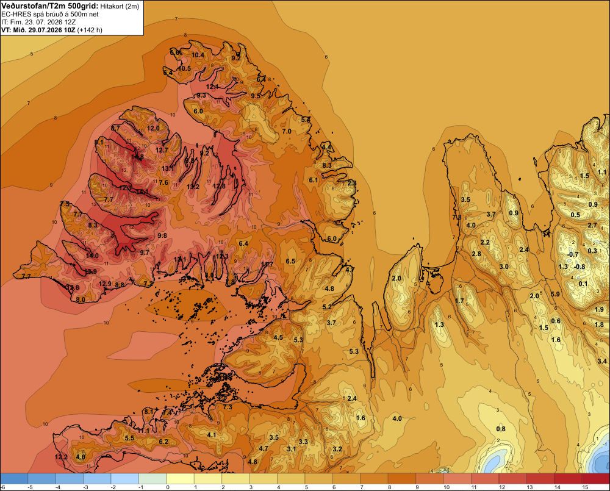Screen dimensions: 610x491
Task: Click the temperature value 6.5
Action: pyautogui.click(x=290, y=261)
